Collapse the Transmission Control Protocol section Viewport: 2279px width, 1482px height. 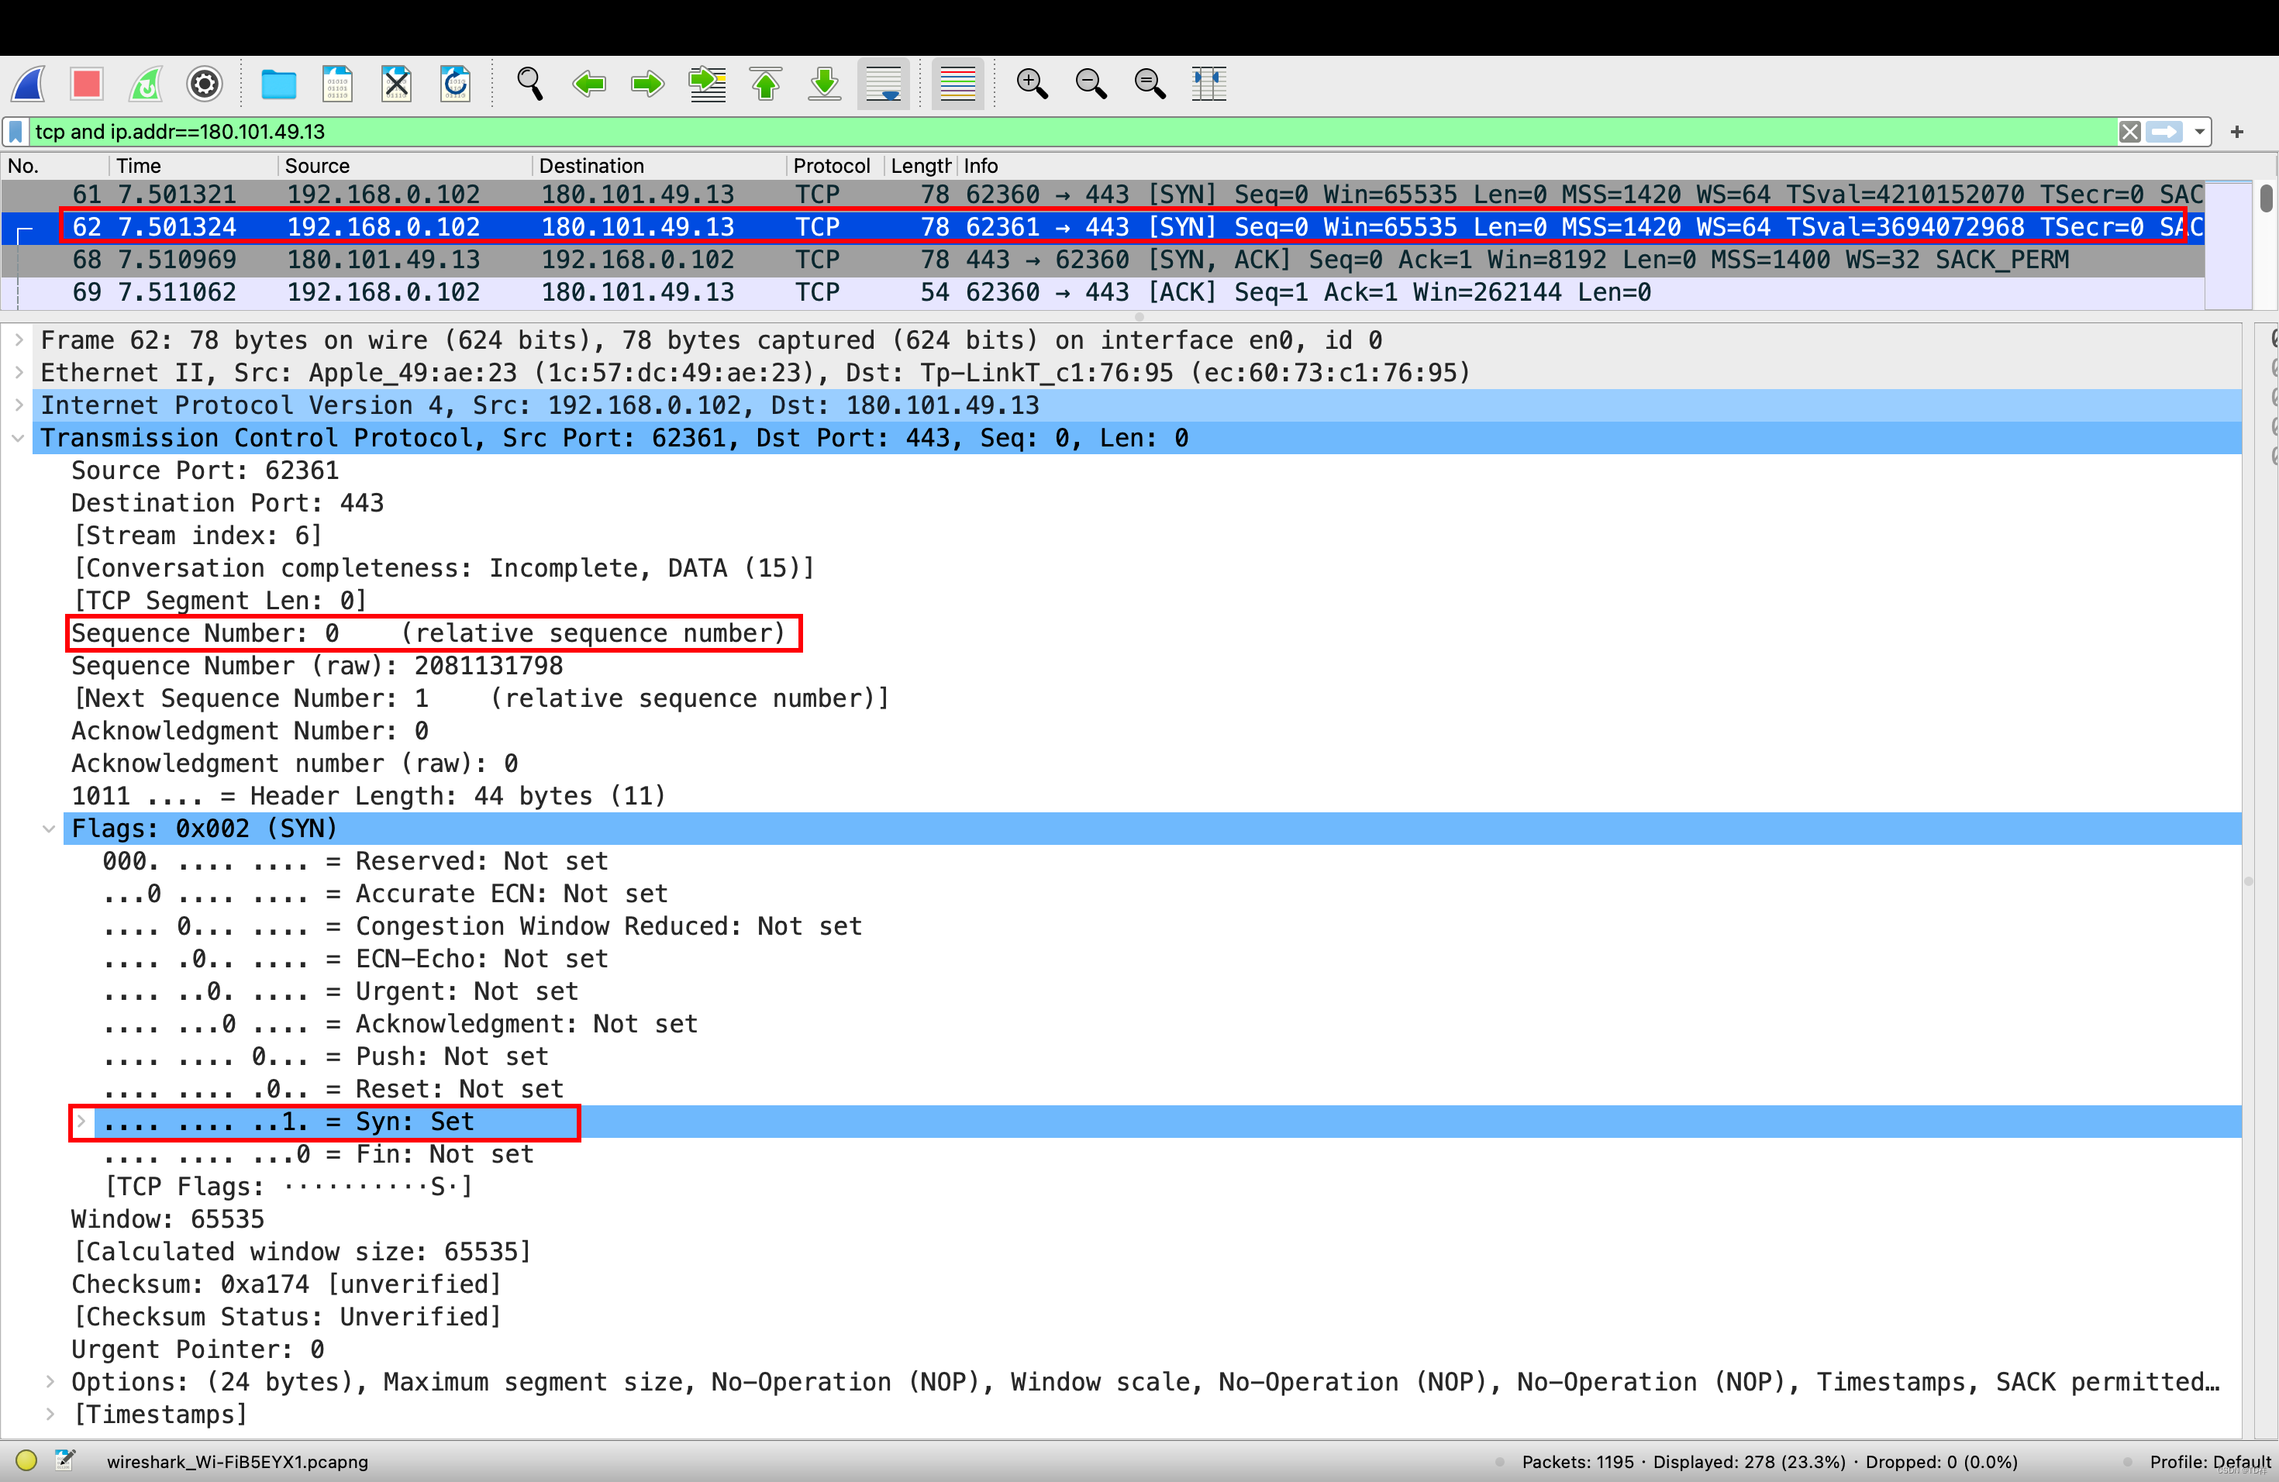18,437
